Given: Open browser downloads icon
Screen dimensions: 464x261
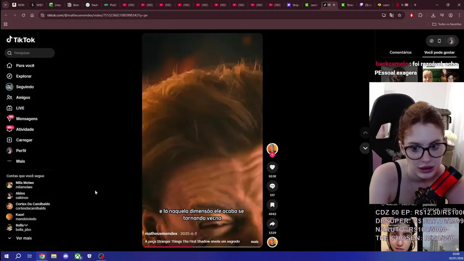Looking at the screenshot, I should click(x=433, y=15).
